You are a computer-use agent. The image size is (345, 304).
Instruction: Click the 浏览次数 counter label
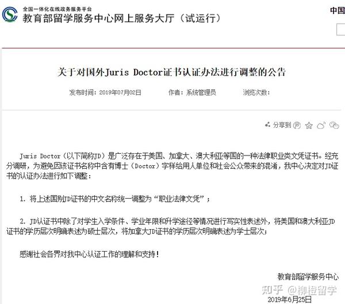(256, 92)
